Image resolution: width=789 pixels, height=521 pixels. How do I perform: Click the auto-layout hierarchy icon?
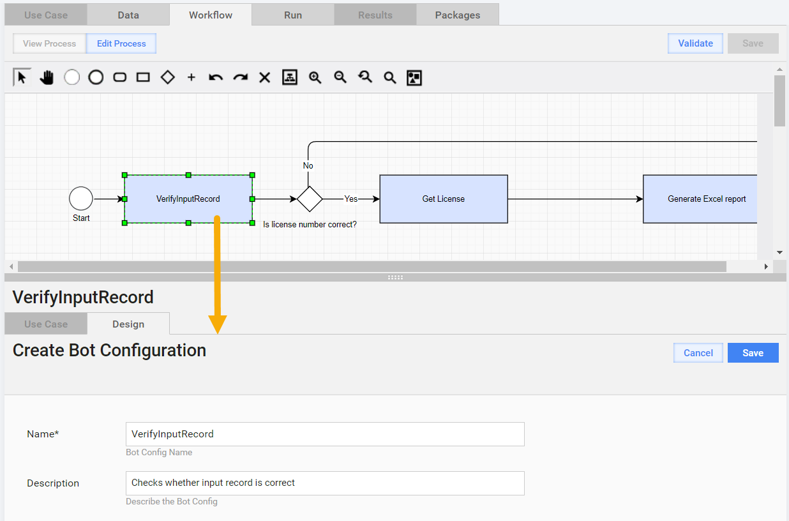(x=290, y=78)
